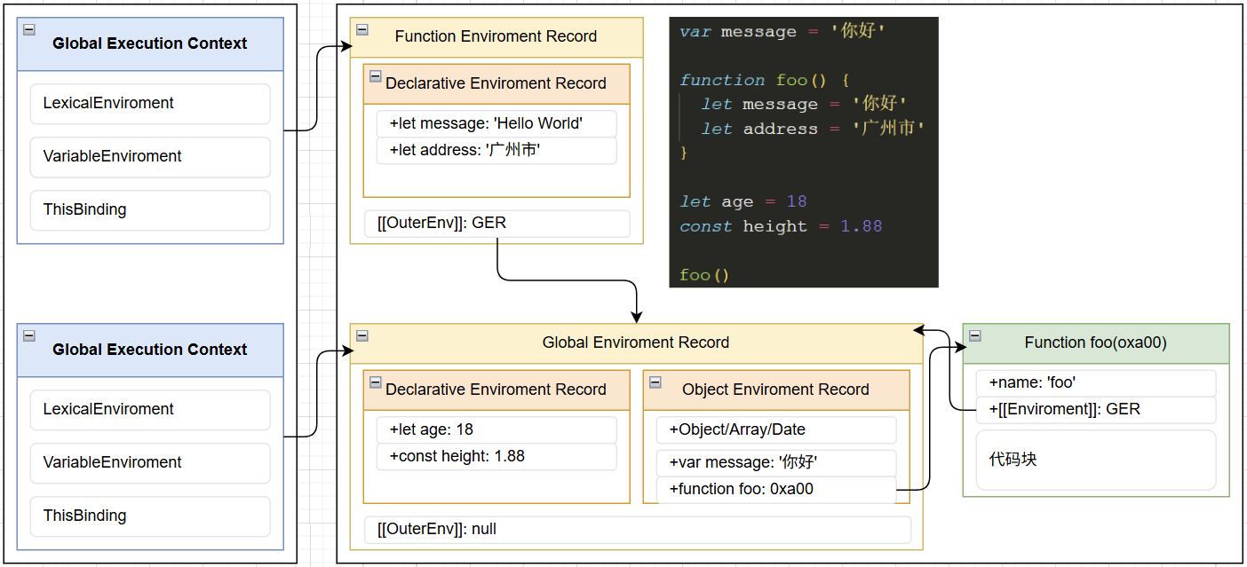The image size is (1247, 567).
Task: Select LexicalEnviroment row pointing to Global Enviroment Record
Action: [x=150, y=409]
